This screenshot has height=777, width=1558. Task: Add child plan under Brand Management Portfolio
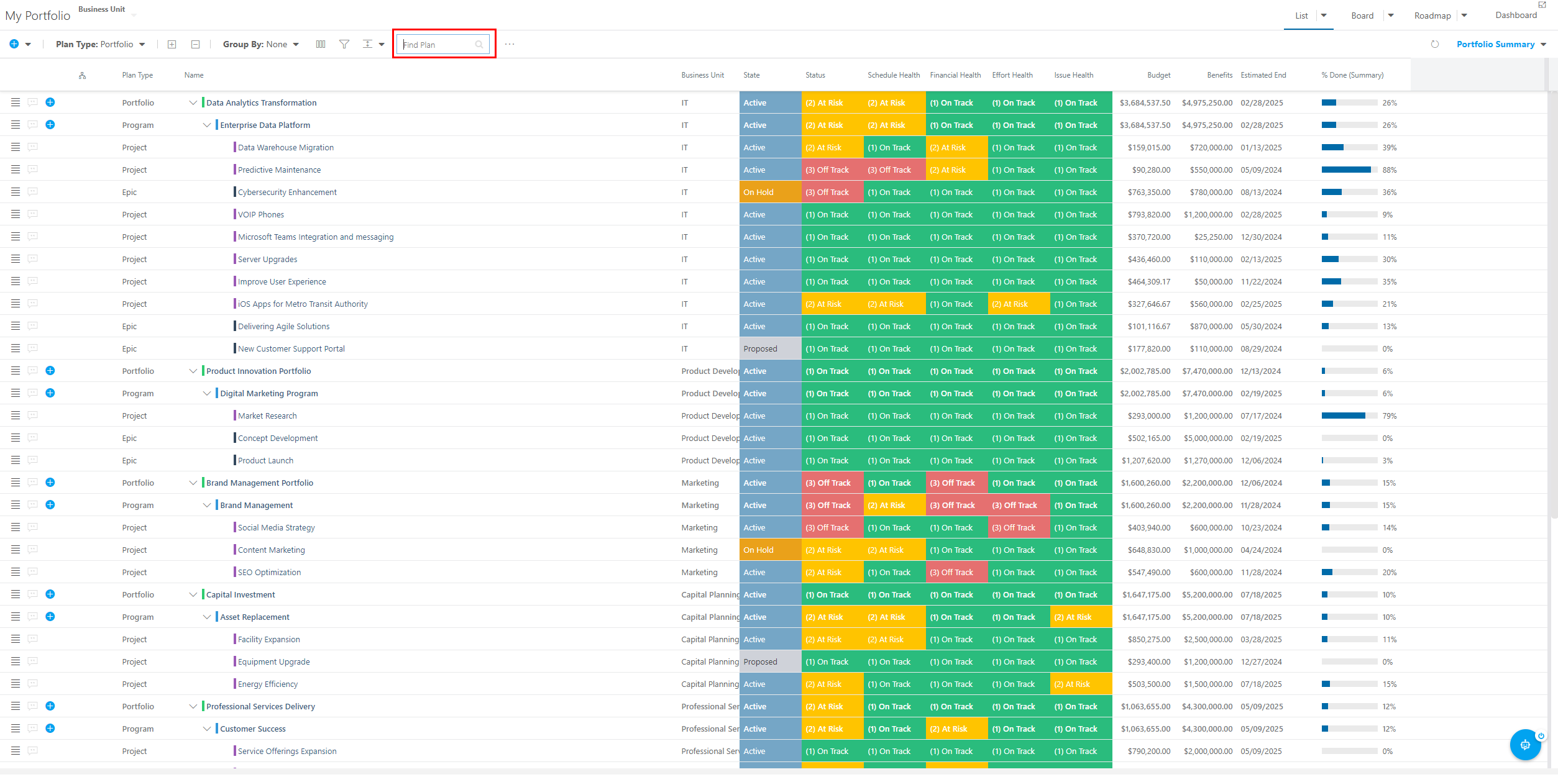tap(50, 483)
